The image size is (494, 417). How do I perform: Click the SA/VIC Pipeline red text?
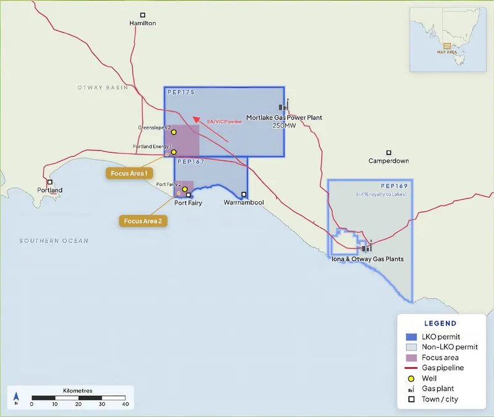coord(225,122)
